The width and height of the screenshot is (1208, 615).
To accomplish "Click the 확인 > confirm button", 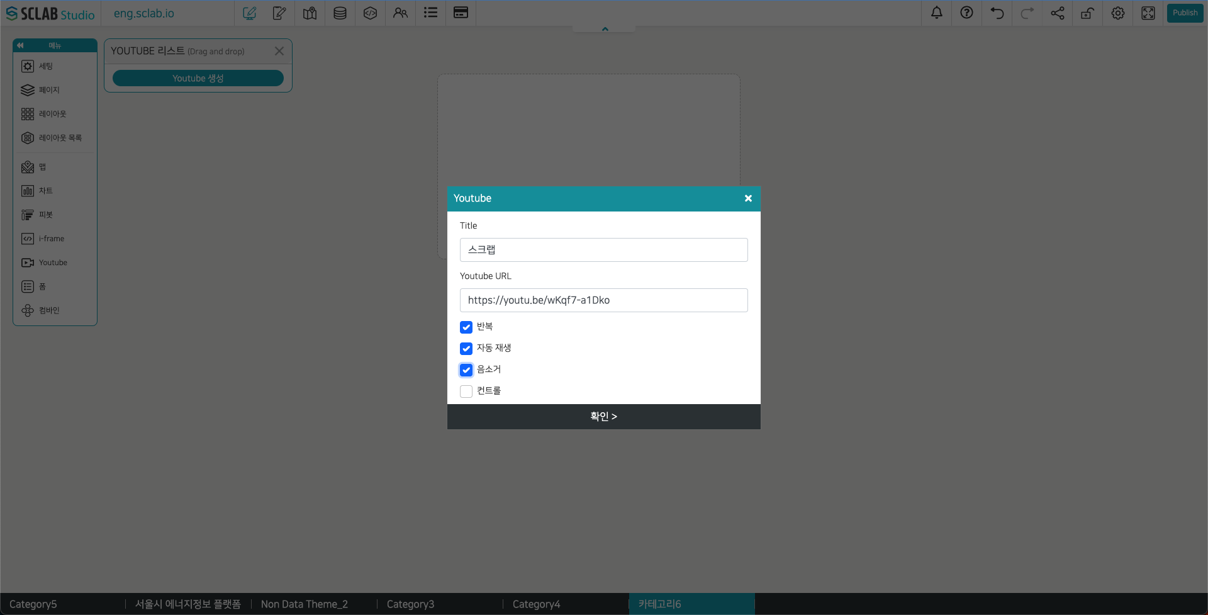I will (x=603, y=417).
